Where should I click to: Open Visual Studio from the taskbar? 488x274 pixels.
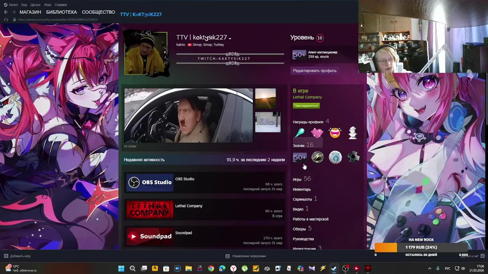(311, 269)
